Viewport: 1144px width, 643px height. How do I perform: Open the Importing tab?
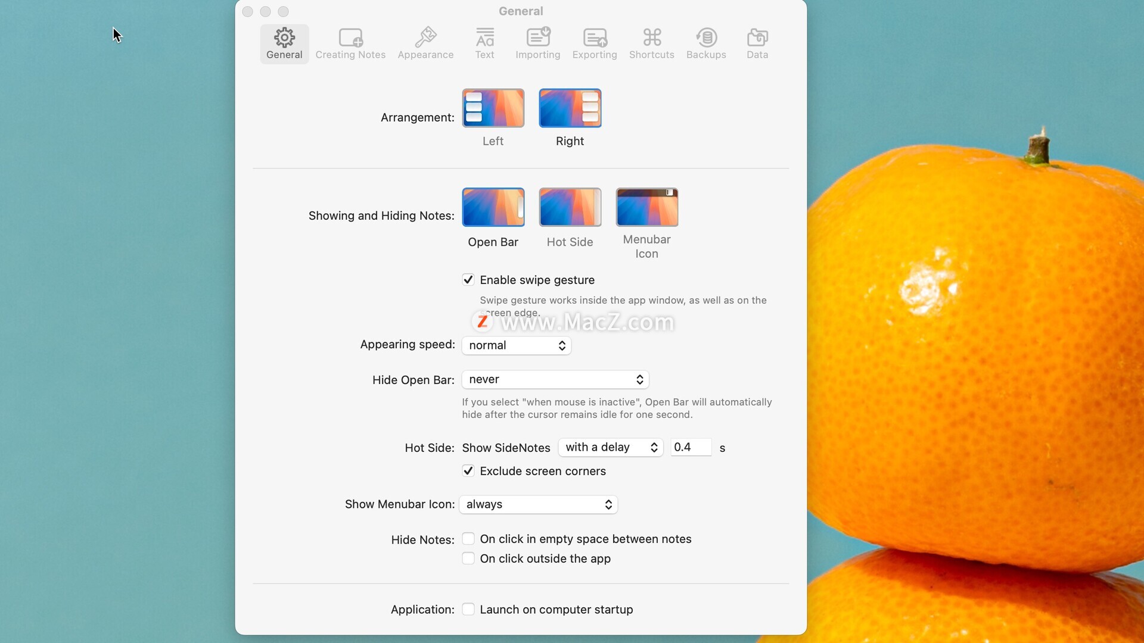537,44
